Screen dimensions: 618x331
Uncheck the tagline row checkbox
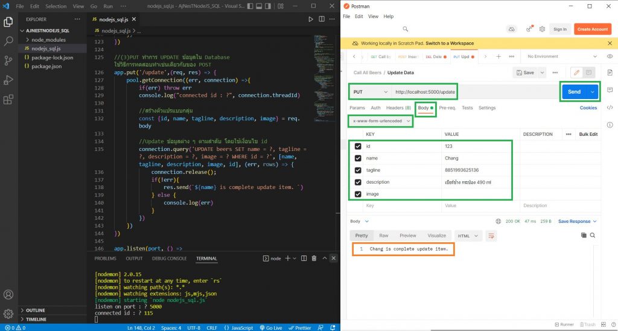tap(358, 170)
